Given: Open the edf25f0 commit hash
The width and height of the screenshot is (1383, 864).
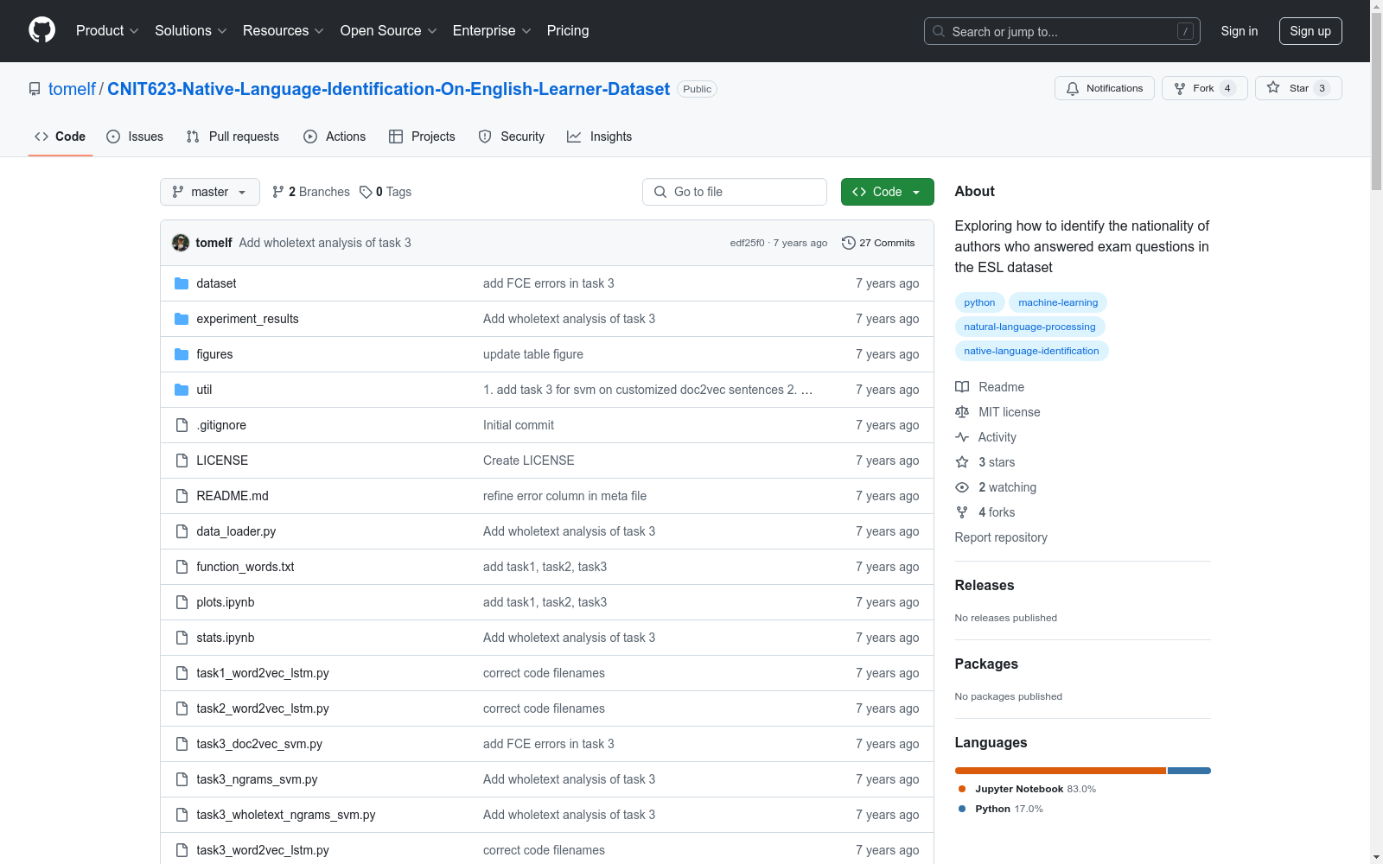Looking at the screenshot, I should click(x=747, y=243).
